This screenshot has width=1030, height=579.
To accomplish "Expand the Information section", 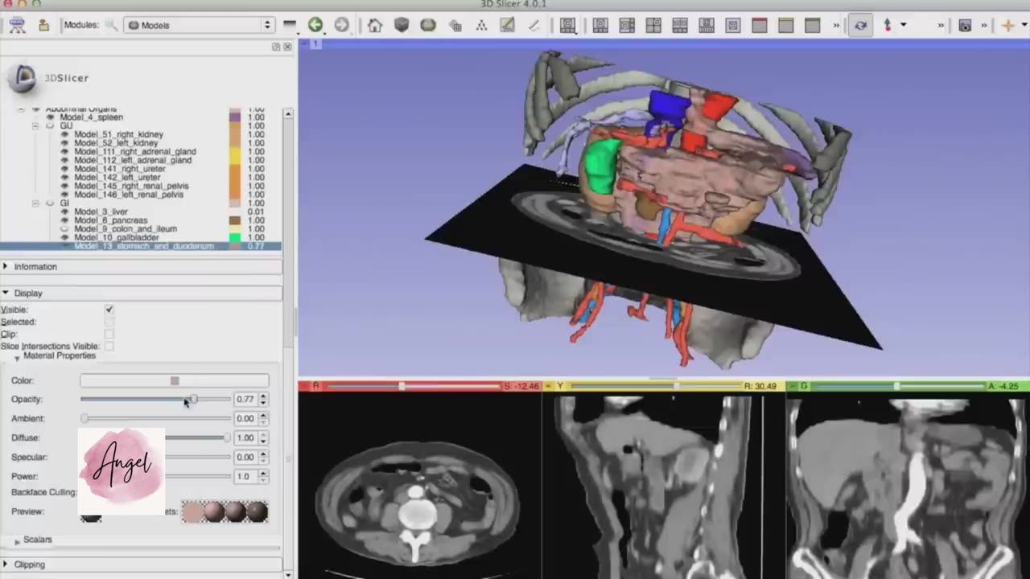I will (142, 266).
